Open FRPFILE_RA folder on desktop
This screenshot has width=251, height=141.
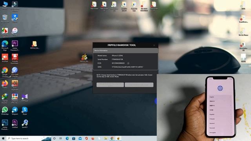[x=35, y=45]
